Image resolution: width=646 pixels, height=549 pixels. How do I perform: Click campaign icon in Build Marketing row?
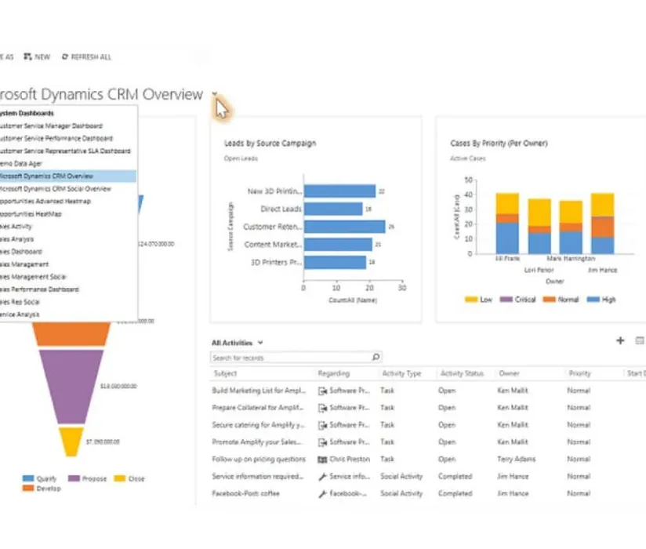click(x=322, y=391)
